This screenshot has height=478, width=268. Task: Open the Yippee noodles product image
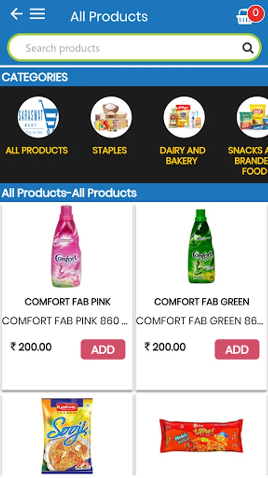[x=201, y=436]
